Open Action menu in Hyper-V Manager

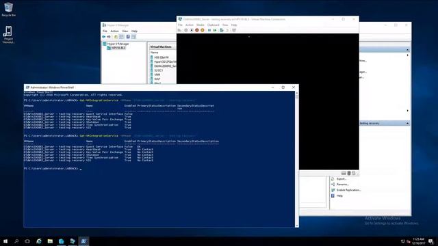(114, 31)
